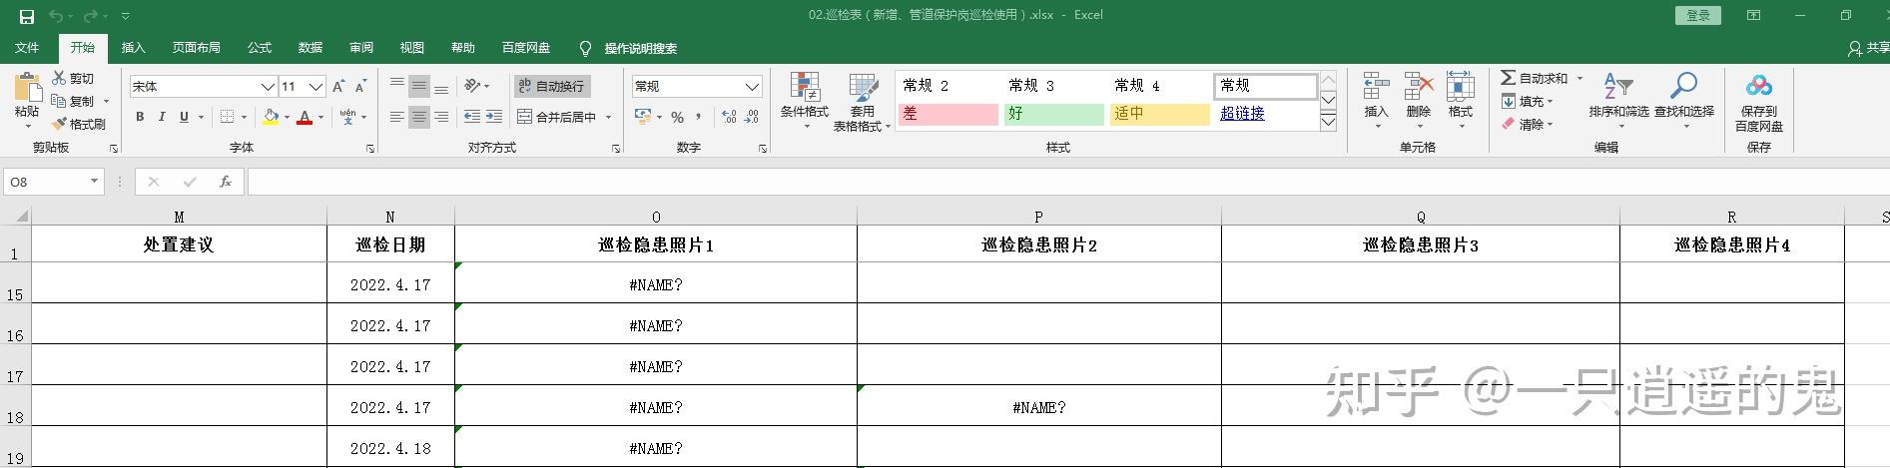The height and width of the screenshot is (468, 1890).
Task: Increase font size with the larger A
Action: (338, 87)
